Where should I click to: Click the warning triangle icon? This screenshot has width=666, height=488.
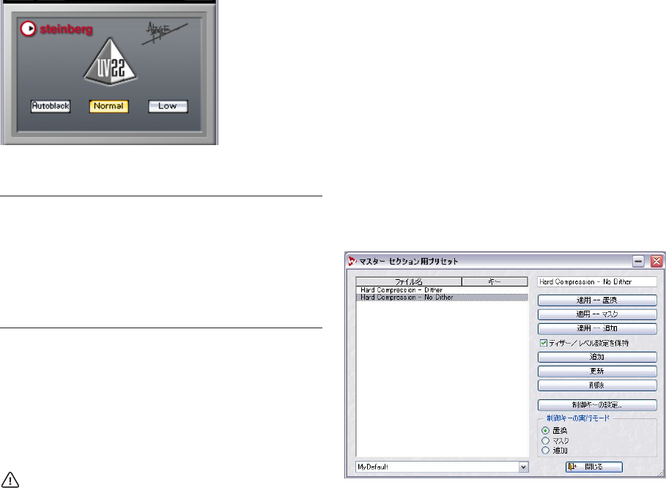10,480
